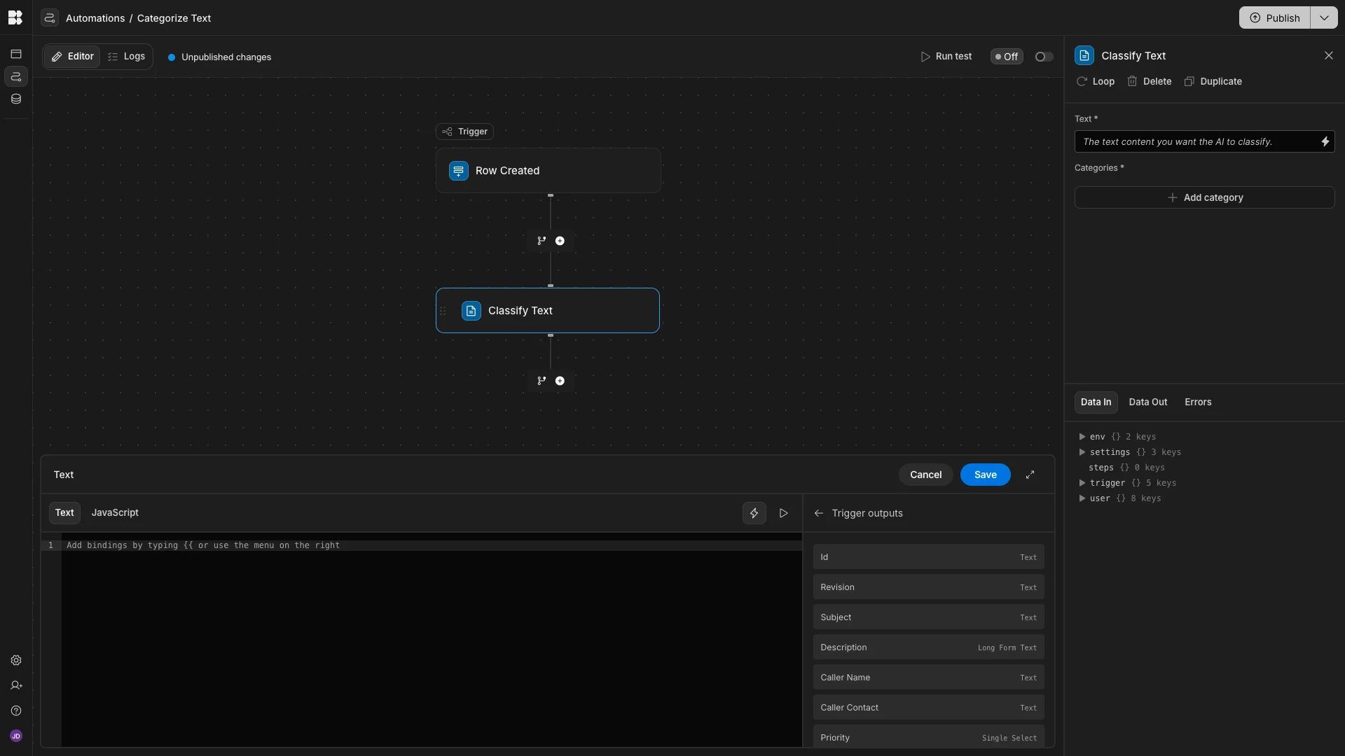Open the binding menu via the lightning icon
The height and width of the screenshot is (756, 1345).
click(754, 513)
